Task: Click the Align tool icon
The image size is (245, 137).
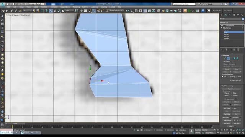Action: [132, 11]
